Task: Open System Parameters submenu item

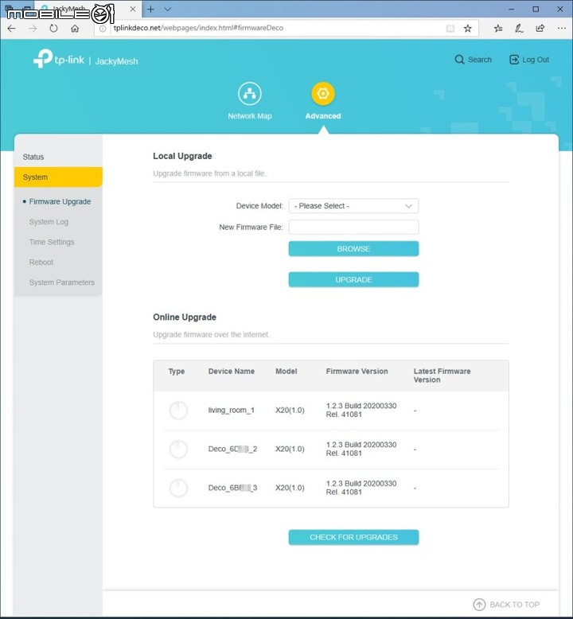Action: tap(61, 282)
